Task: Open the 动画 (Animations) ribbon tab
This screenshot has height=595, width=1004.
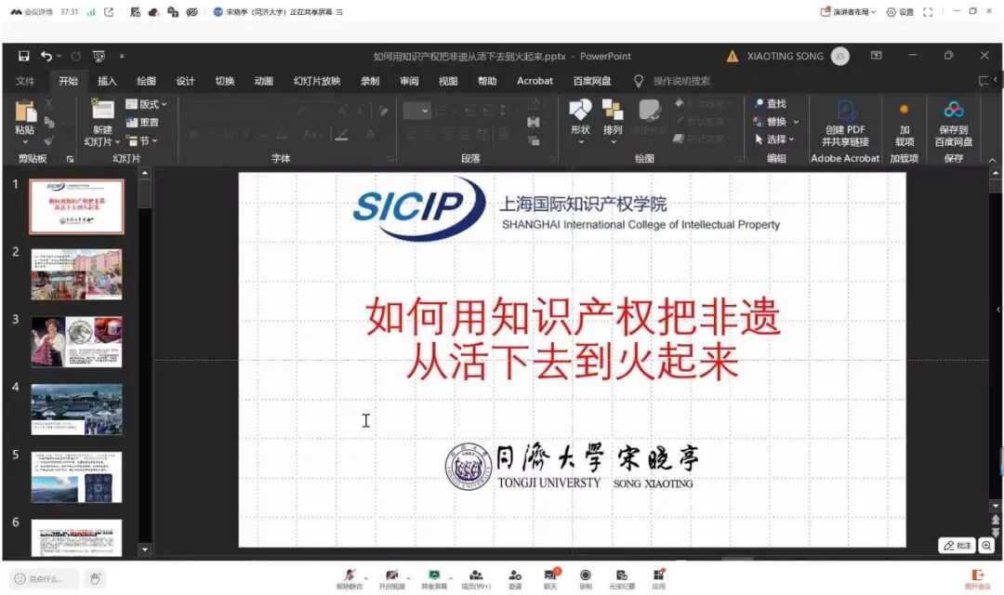Action: click(263, 81)
